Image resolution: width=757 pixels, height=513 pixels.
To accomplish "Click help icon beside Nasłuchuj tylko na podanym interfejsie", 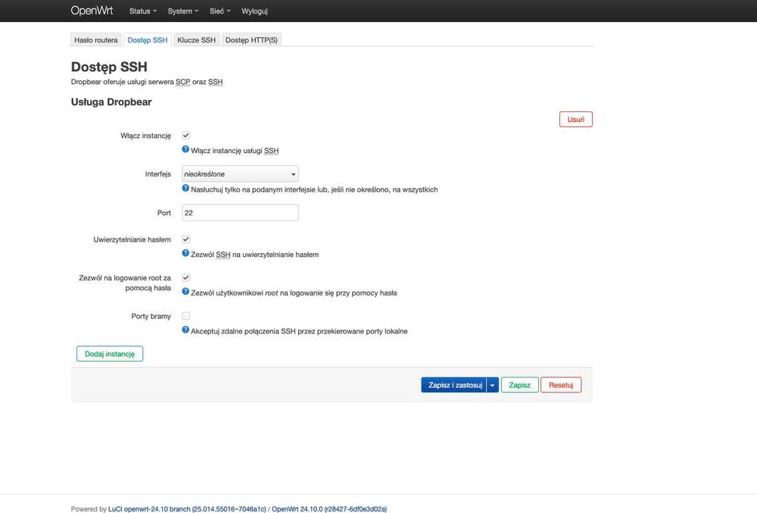I will (185, 189).
